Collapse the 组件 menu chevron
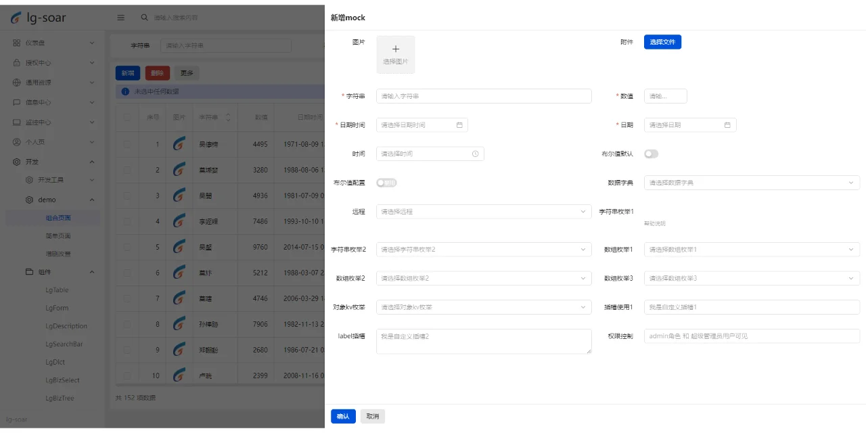Screen dimensions: 866x433 tap(92, 272)
